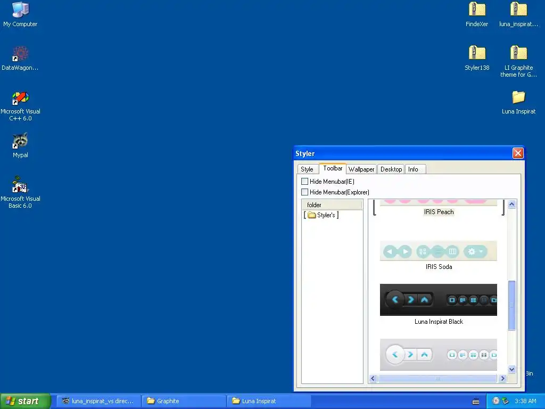The height and width of the screenshot is (409, 545).
Task: Click the 3:38 AM system clock
Action: tap(525, 401)
